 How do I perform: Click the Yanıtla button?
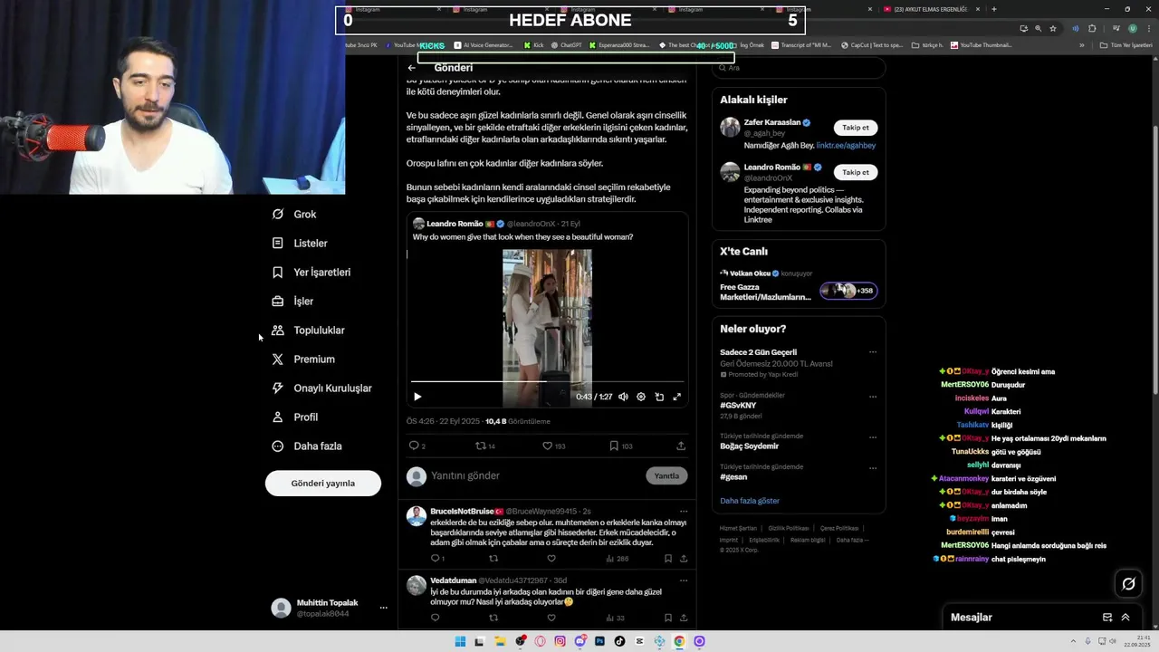(666, 475)
